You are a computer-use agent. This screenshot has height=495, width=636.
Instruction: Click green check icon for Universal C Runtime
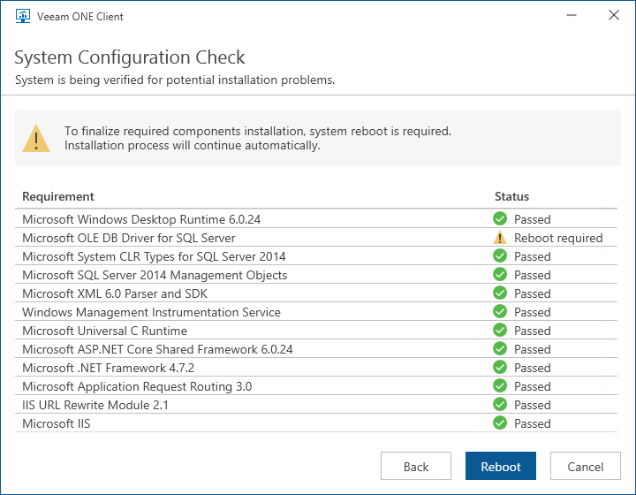pyautogui.click(x=500, y=331)
